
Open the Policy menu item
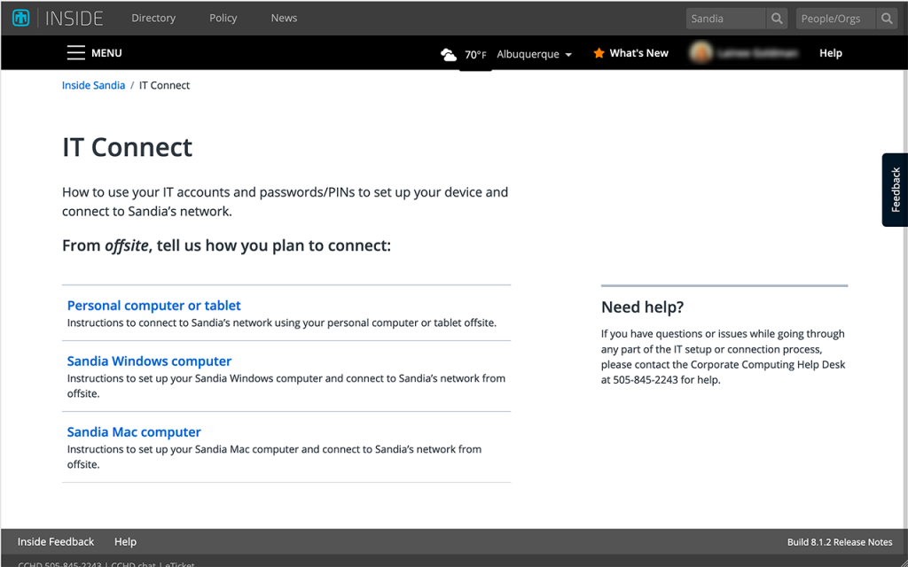coord(223,18)
